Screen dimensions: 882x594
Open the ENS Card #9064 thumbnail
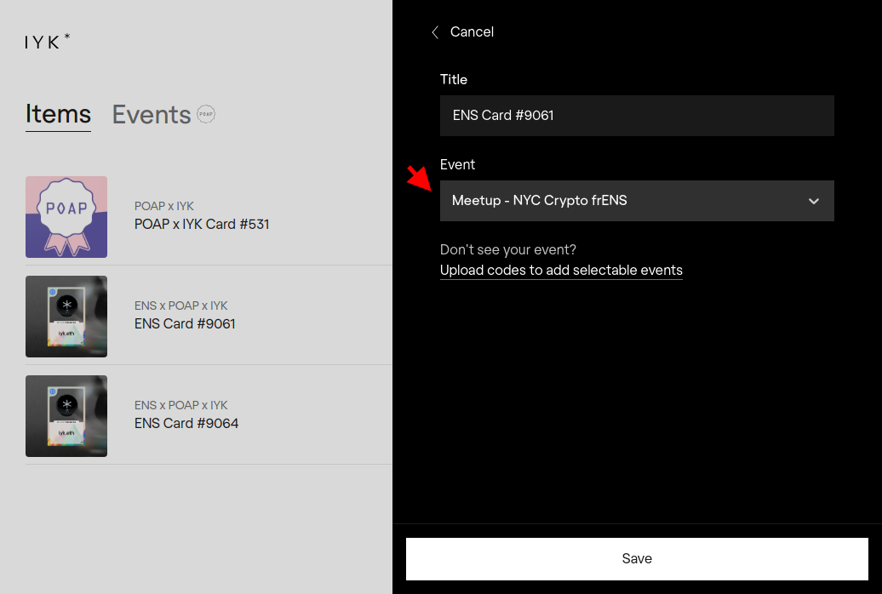pyautogui.click(x=66, y=416)
